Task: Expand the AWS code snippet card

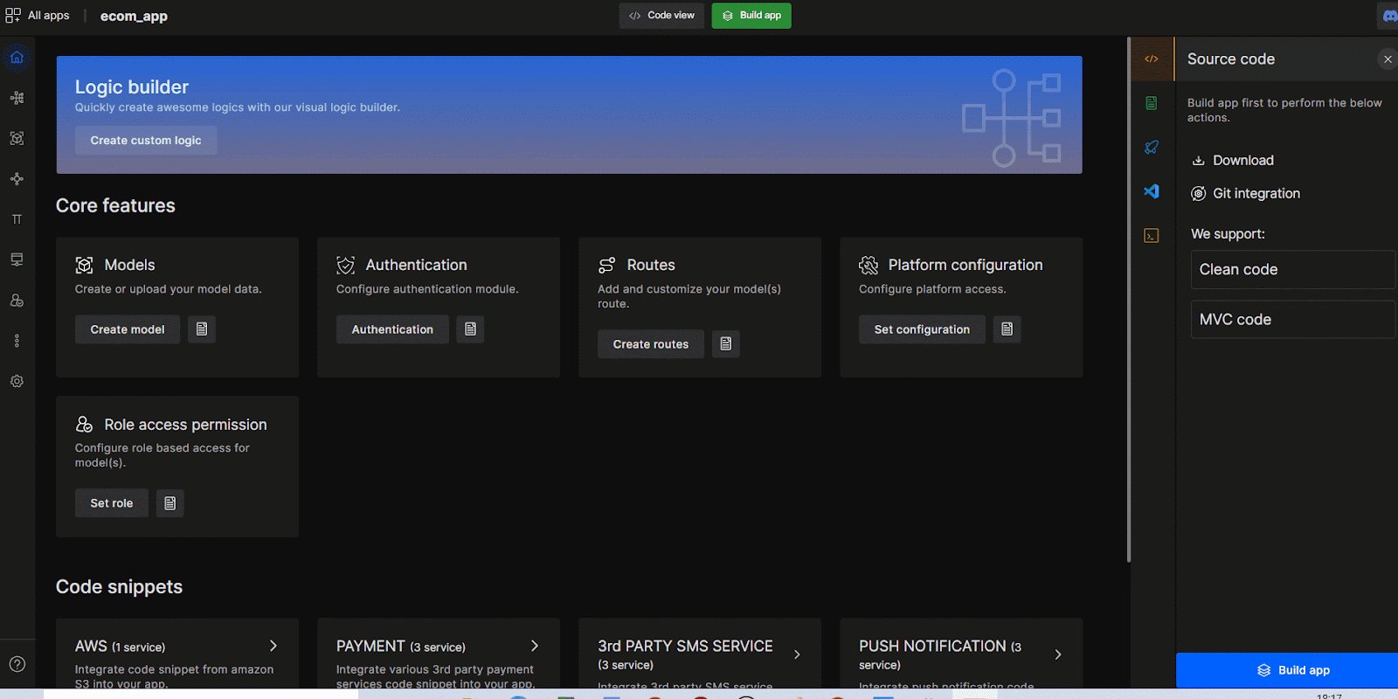Action: (273, 646)
